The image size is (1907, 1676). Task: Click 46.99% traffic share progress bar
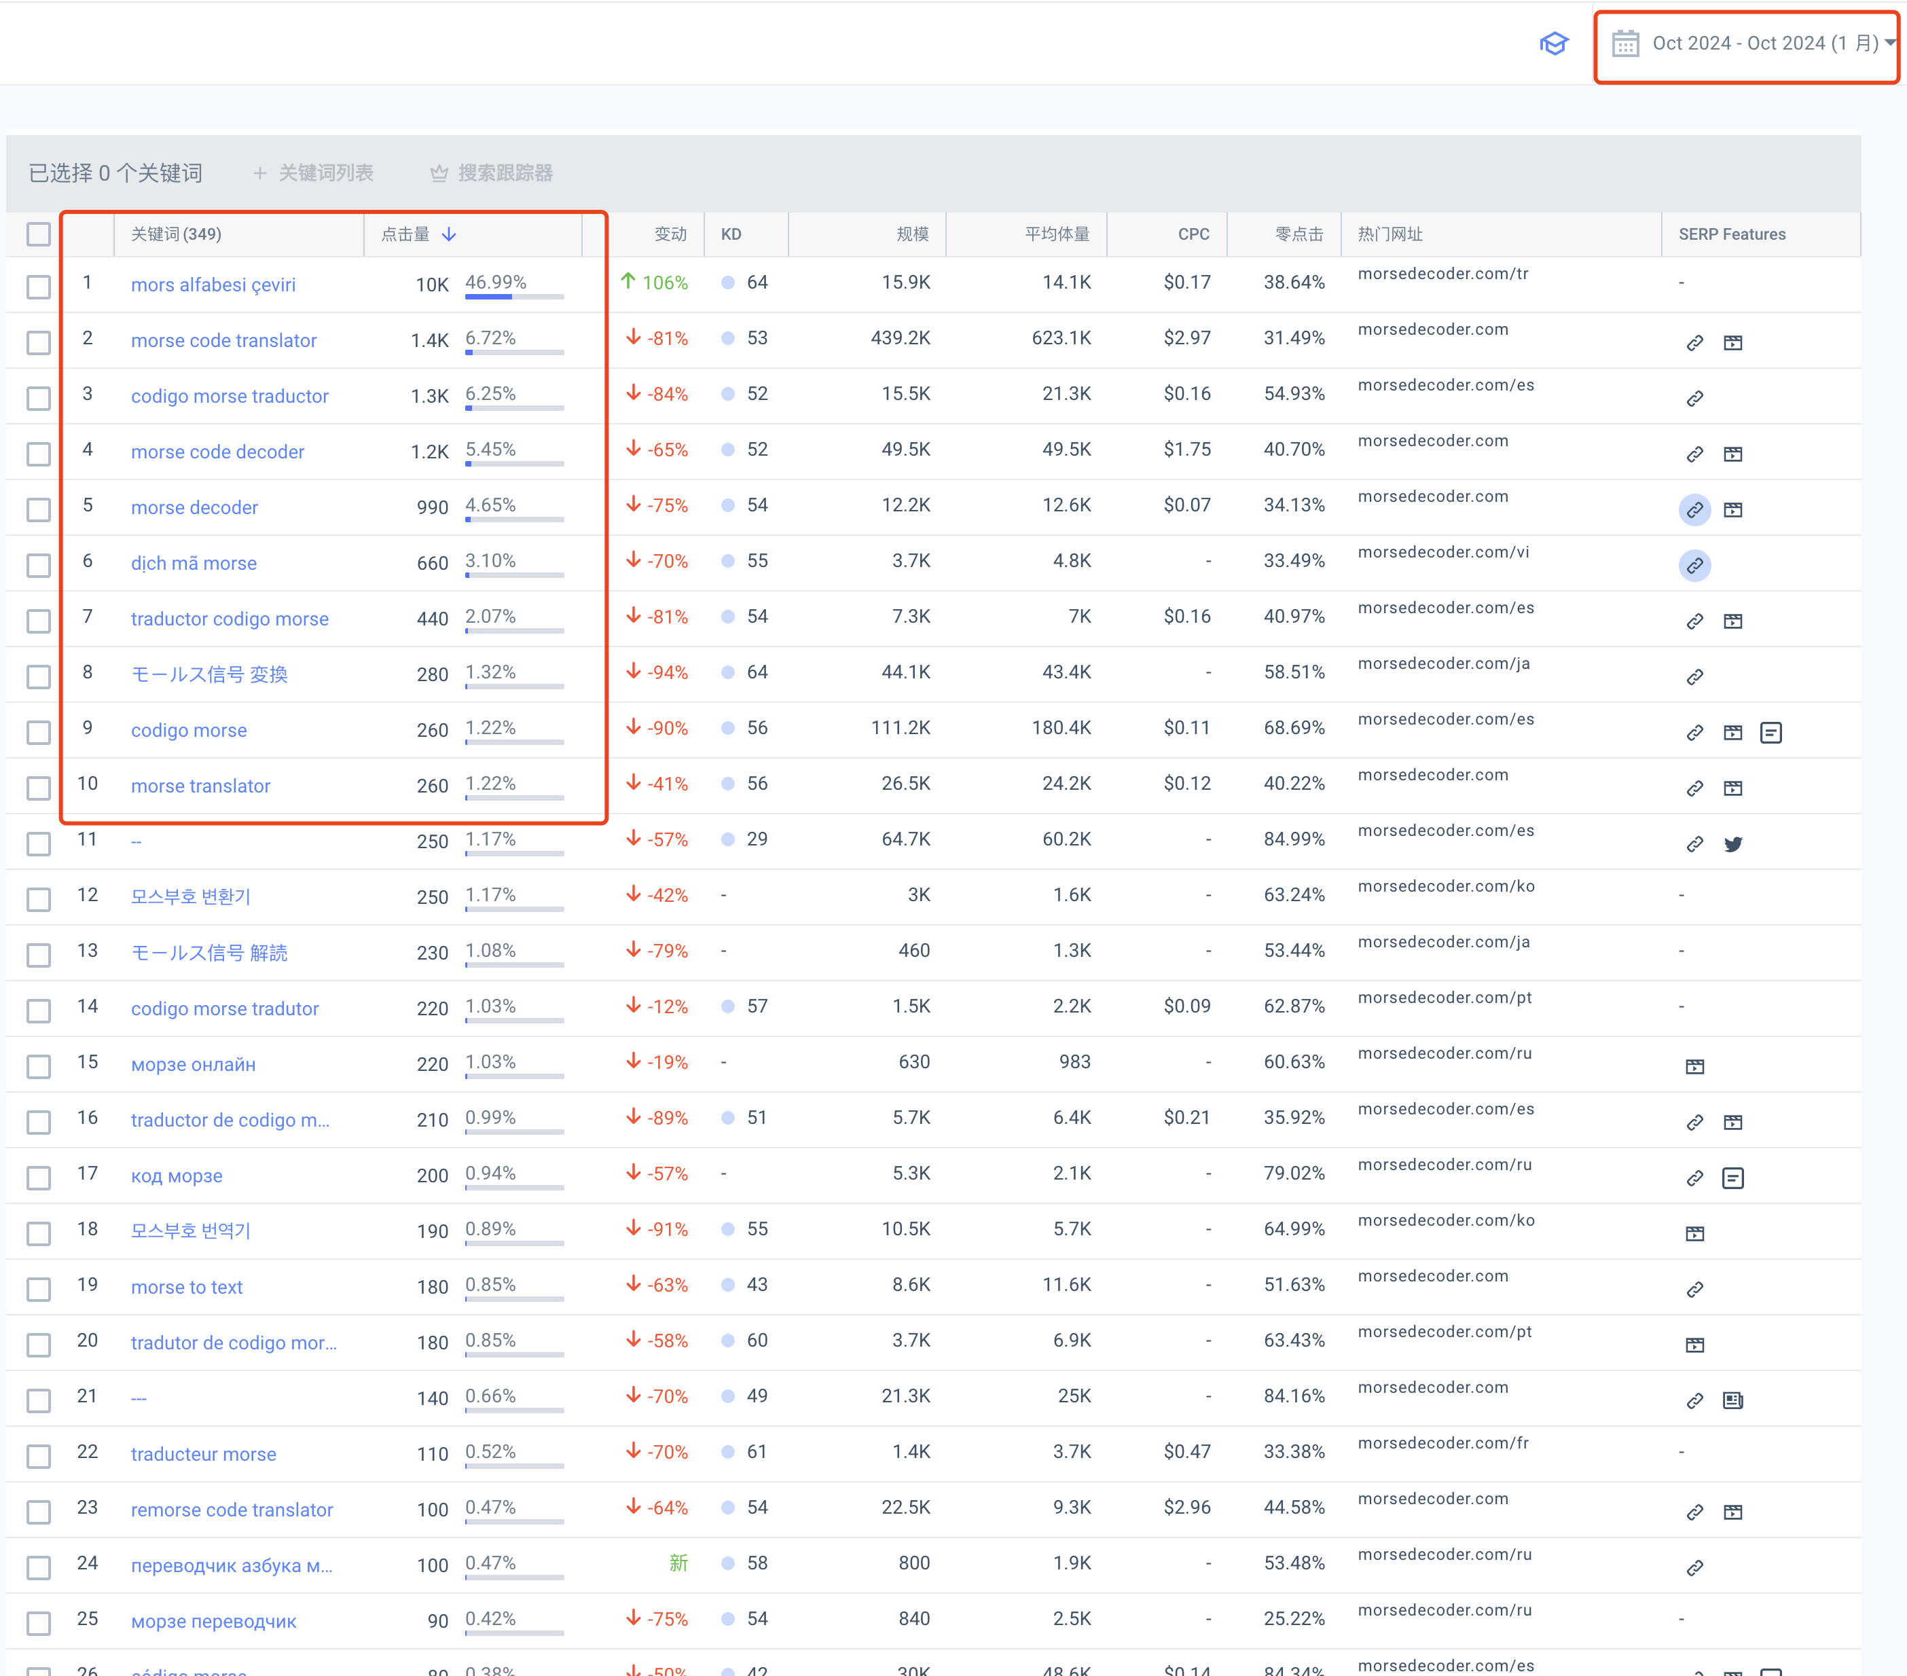click(x=515, y=297)
